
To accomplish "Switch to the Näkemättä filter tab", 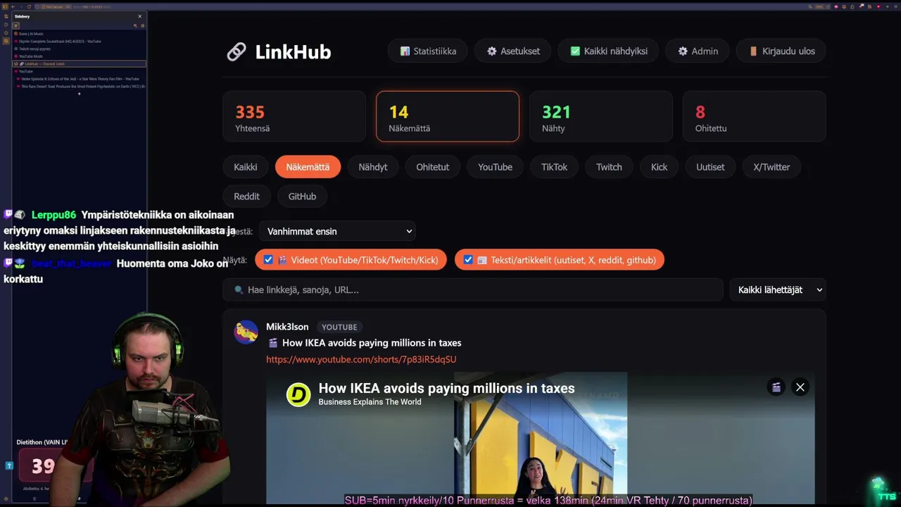I will 308,167.
